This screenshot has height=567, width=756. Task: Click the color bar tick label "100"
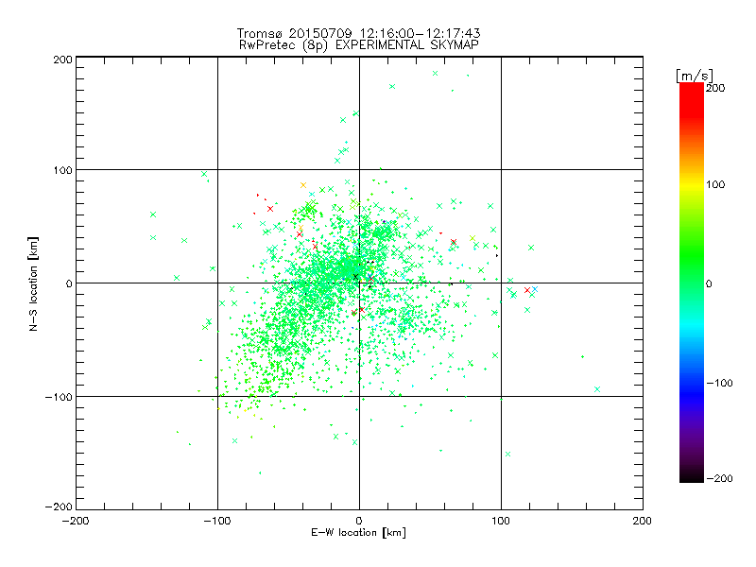click(x=715, y=184)
